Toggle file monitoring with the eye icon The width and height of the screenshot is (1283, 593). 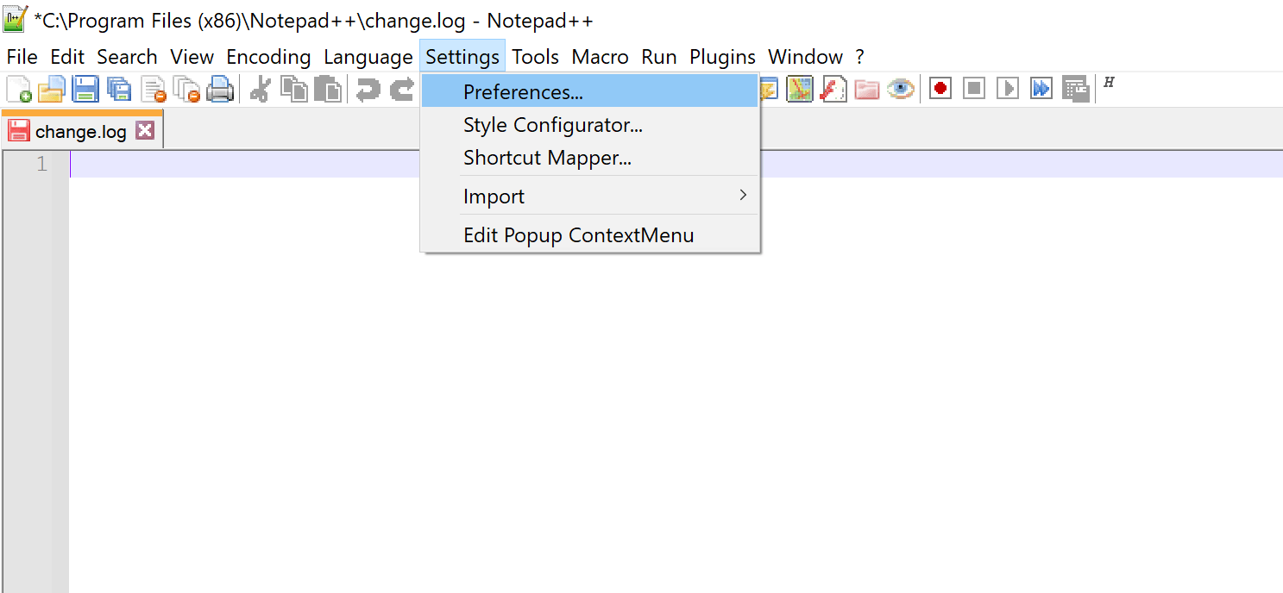pyautogui.click(x=900, y=88)
